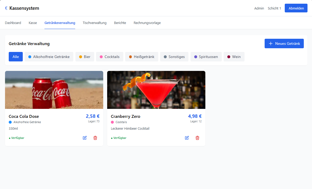Click Verfügbar status on Coca Cola Dose
The image size is (312, 189).
click(16, 138)
